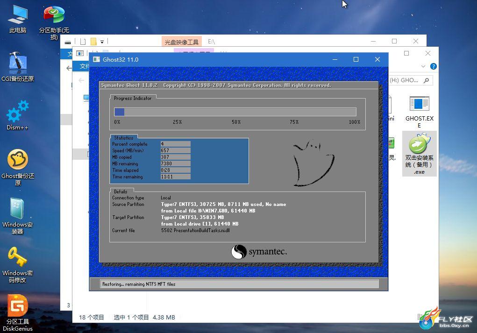Click the Percent complete value 4
Viewport: 477px width, 333px height.
(x=176, y=144)
